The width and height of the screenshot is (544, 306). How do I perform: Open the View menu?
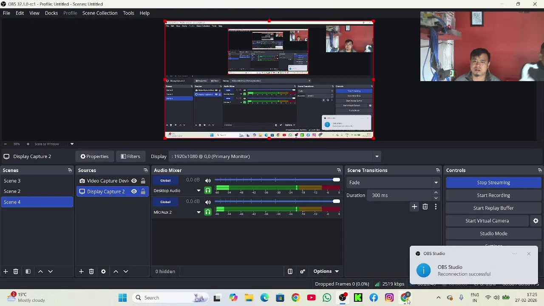[34, 13]
